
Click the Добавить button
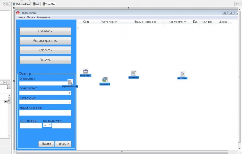[x=45, y=31]
